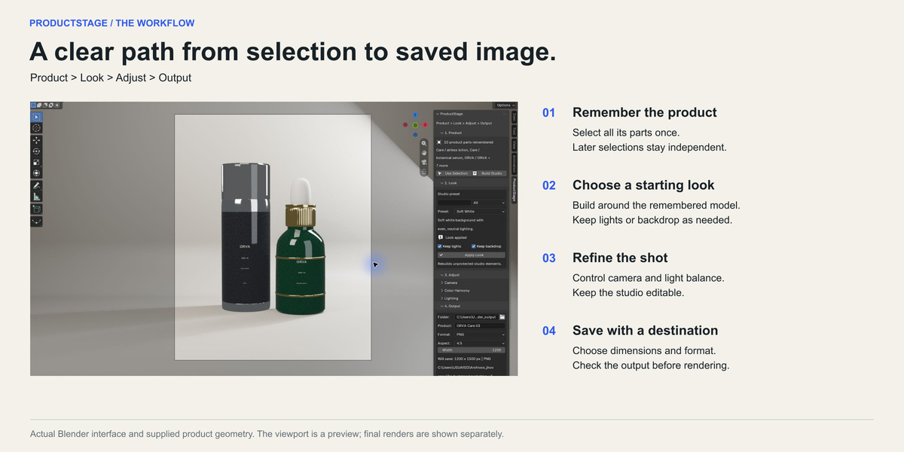Click the "10 product parts remembered" text
This screenshot has width=904, height=452.
click(x=469, y=142)
